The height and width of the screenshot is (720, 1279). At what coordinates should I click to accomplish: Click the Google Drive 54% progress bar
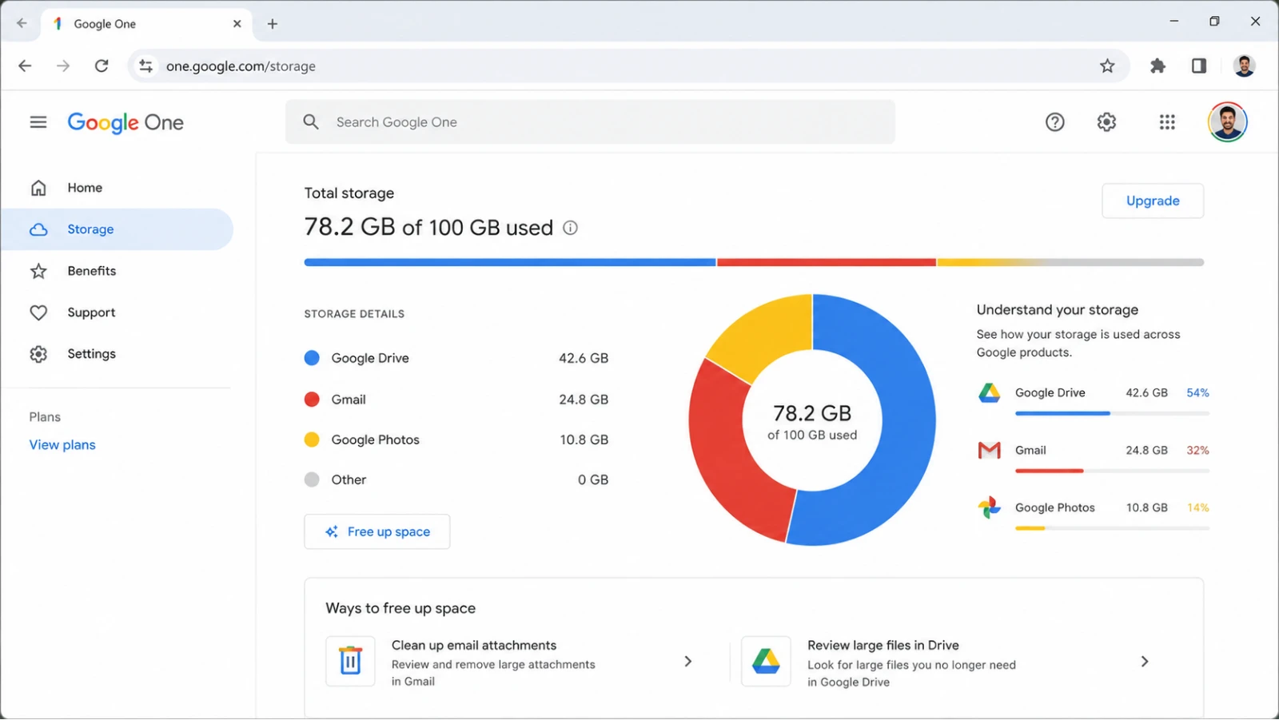pyautogui.click(x=1112, y=413)
